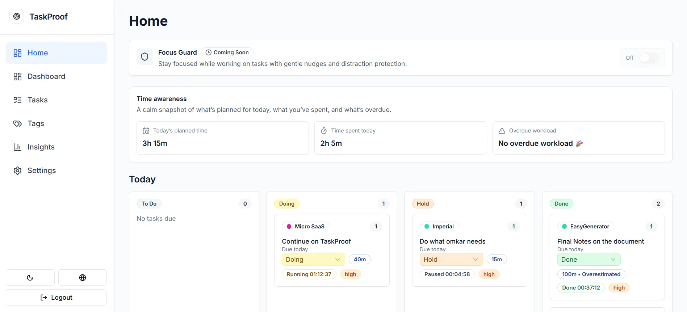The height and width of the screenshot is (312, 687).
Task: Click the 100m • Overestimated badge
Action: [x=591, y=274]
